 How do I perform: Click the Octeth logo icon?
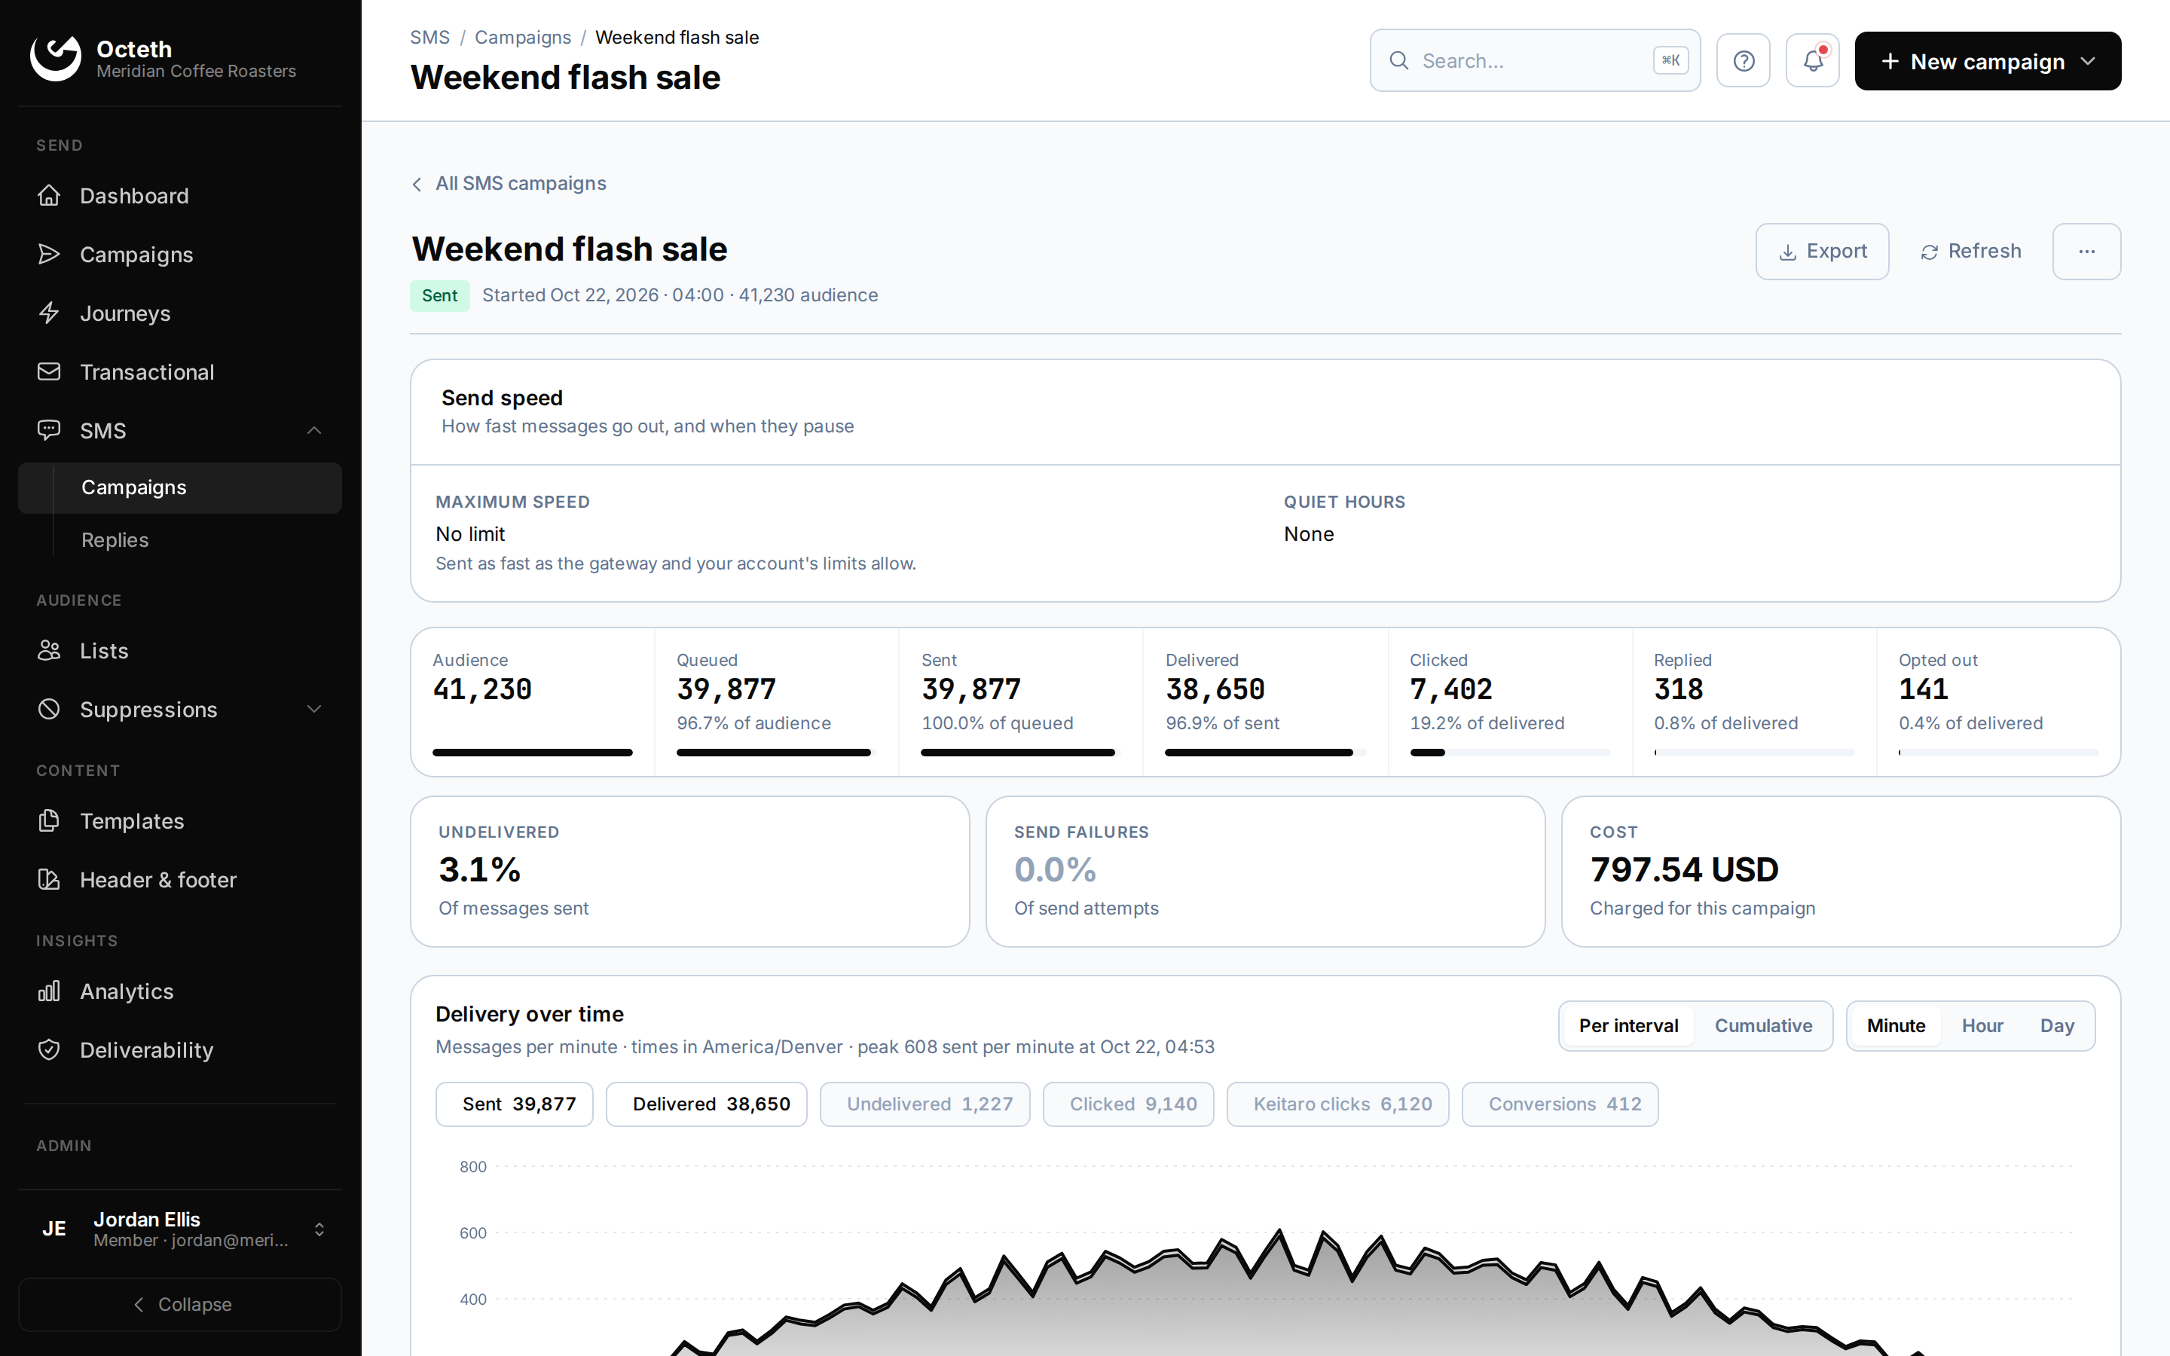click(56, 60)
